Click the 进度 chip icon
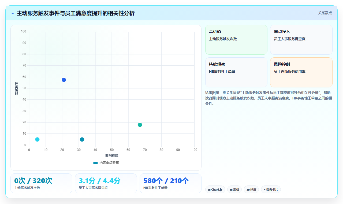The height and width of the screenshot is (204, 343). (x=248, y=190)
